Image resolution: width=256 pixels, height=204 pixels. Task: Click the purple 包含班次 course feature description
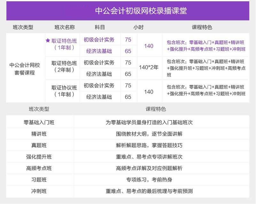pyautogui.click(x=206, y=46)
